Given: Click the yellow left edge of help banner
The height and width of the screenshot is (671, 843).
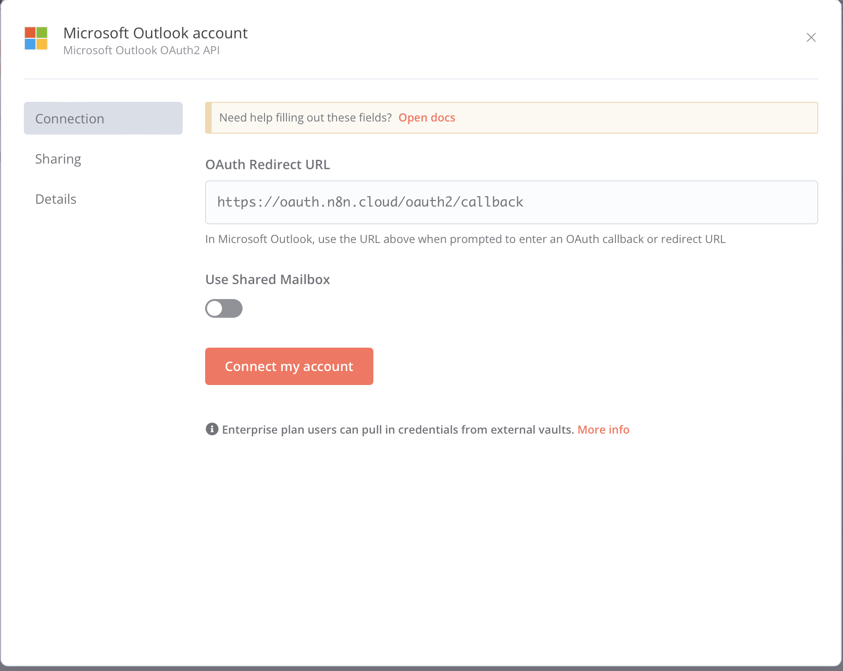Looking at the screenshot, I should (x=208, y=118).
